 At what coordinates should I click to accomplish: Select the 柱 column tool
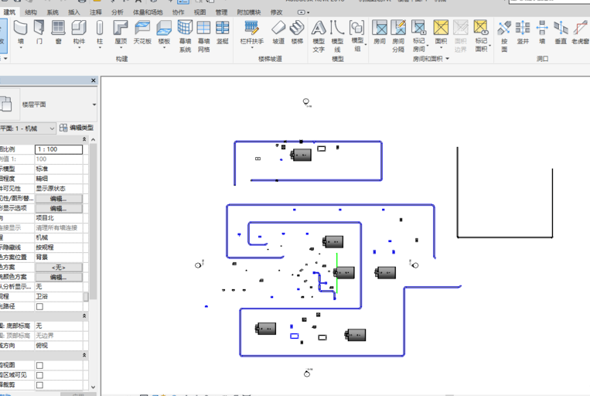[x=100, y=33]
